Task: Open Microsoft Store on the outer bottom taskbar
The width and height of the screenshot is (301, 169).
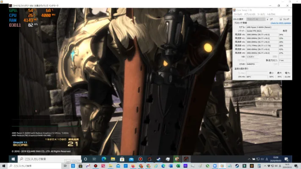Action: pos(80,166)
